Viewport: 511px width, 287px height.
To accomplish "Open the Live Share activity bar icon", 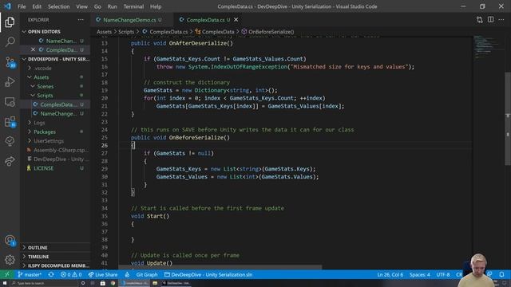I will click(x=10, y=161).
